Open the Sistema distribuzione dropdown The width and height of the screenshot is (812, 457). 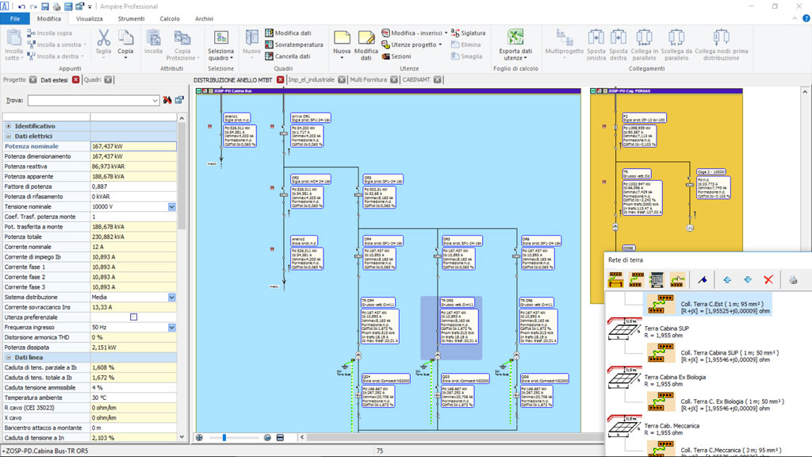click(172, 298)
